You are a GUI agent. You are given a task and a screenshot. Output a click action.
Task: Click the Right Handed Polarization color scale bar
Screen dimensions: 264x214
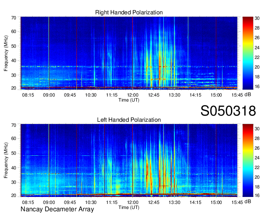point(248,53)
